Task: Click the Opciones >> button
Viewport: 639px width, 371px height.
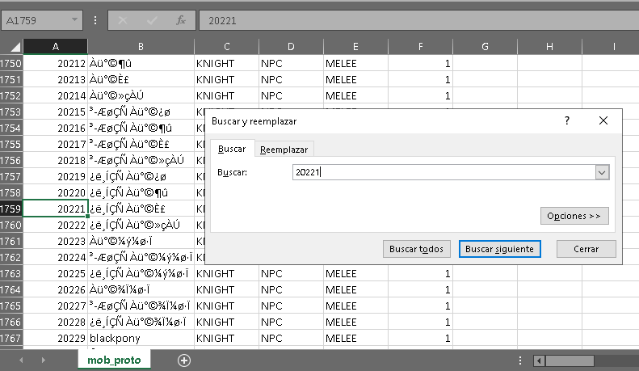Action: [x=574, y=216]
